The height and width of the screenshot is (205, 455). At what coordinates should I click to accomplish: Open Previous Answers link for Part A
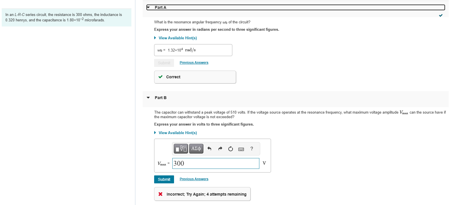pyautogui.click(x=194, y=63)
